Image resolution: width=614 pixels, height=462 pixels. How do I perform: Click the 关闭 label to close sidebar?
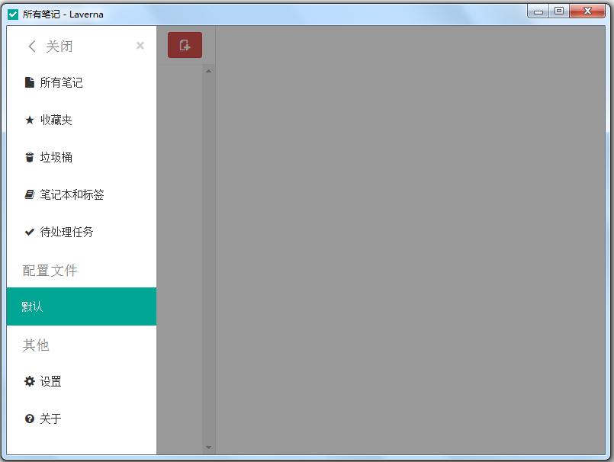pos(59,47)
